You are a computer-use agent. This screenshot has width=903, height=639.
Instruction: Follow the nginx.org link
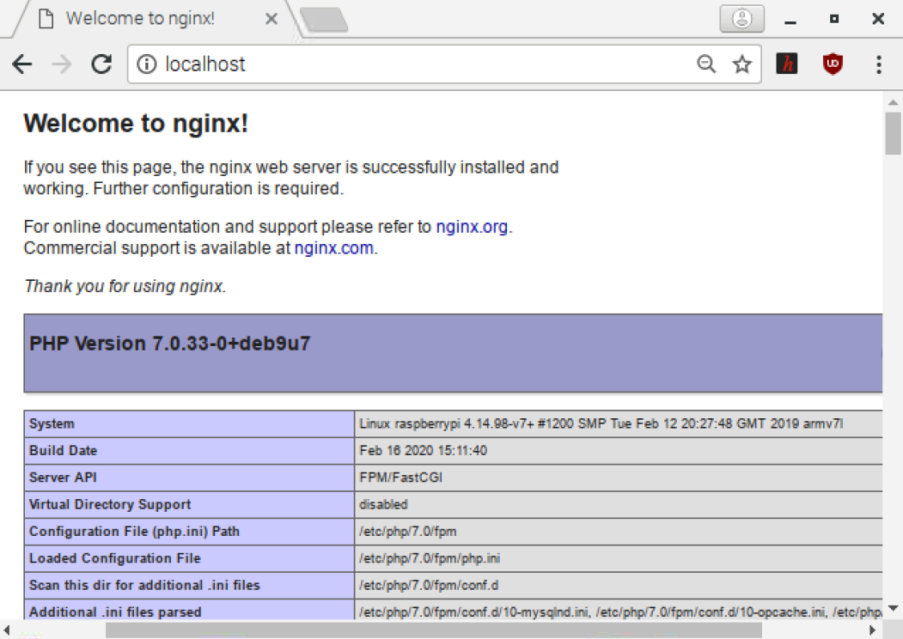(x=472, y=227)
